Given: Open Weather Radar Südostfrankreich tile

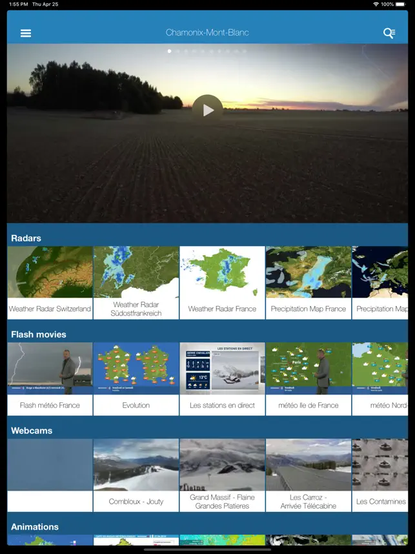Looking at the screenshot, I should tap(136, 283).
